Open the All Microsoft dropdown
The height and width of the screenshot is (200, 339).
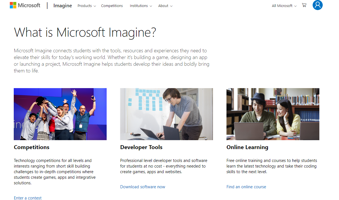click(284, 6)
